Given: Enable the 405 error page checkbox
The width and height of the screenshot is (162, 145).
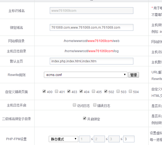Looking at the screenshot, I should 93,91.
